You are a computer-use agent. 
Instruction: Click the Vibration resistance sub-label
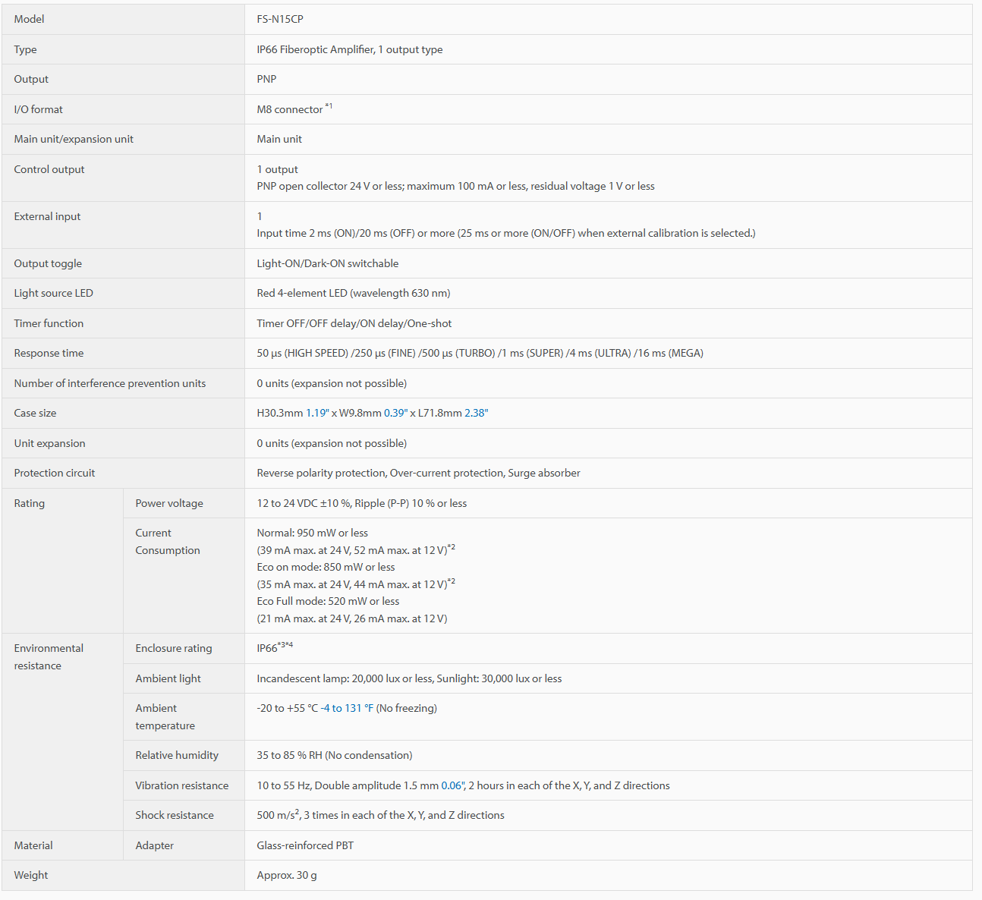tap(182, 785)
